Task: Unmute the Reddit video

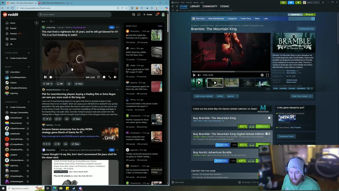Action: click(115, 77)
